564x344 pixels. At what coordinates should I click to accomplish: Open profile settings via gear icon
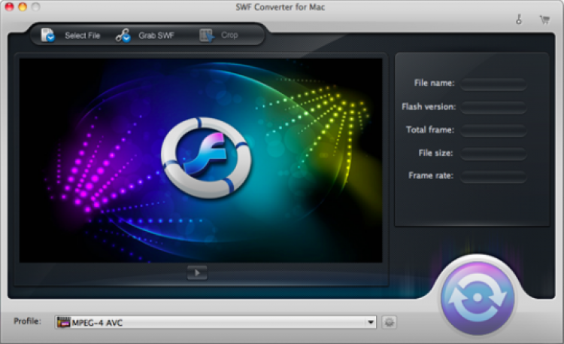(389, 322)
